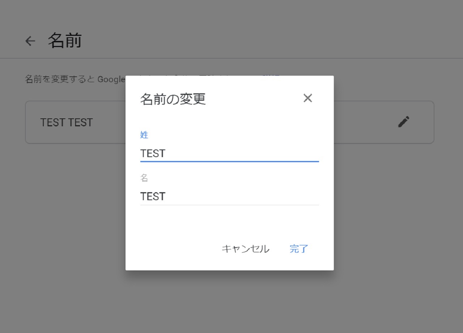Viewport: 463px width, 333px height.
Task: Confirm changes with the 完了 button
Action: click(299, 249)
